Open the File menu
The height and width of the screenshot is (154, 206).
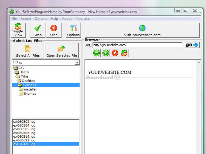pos(14,18)
